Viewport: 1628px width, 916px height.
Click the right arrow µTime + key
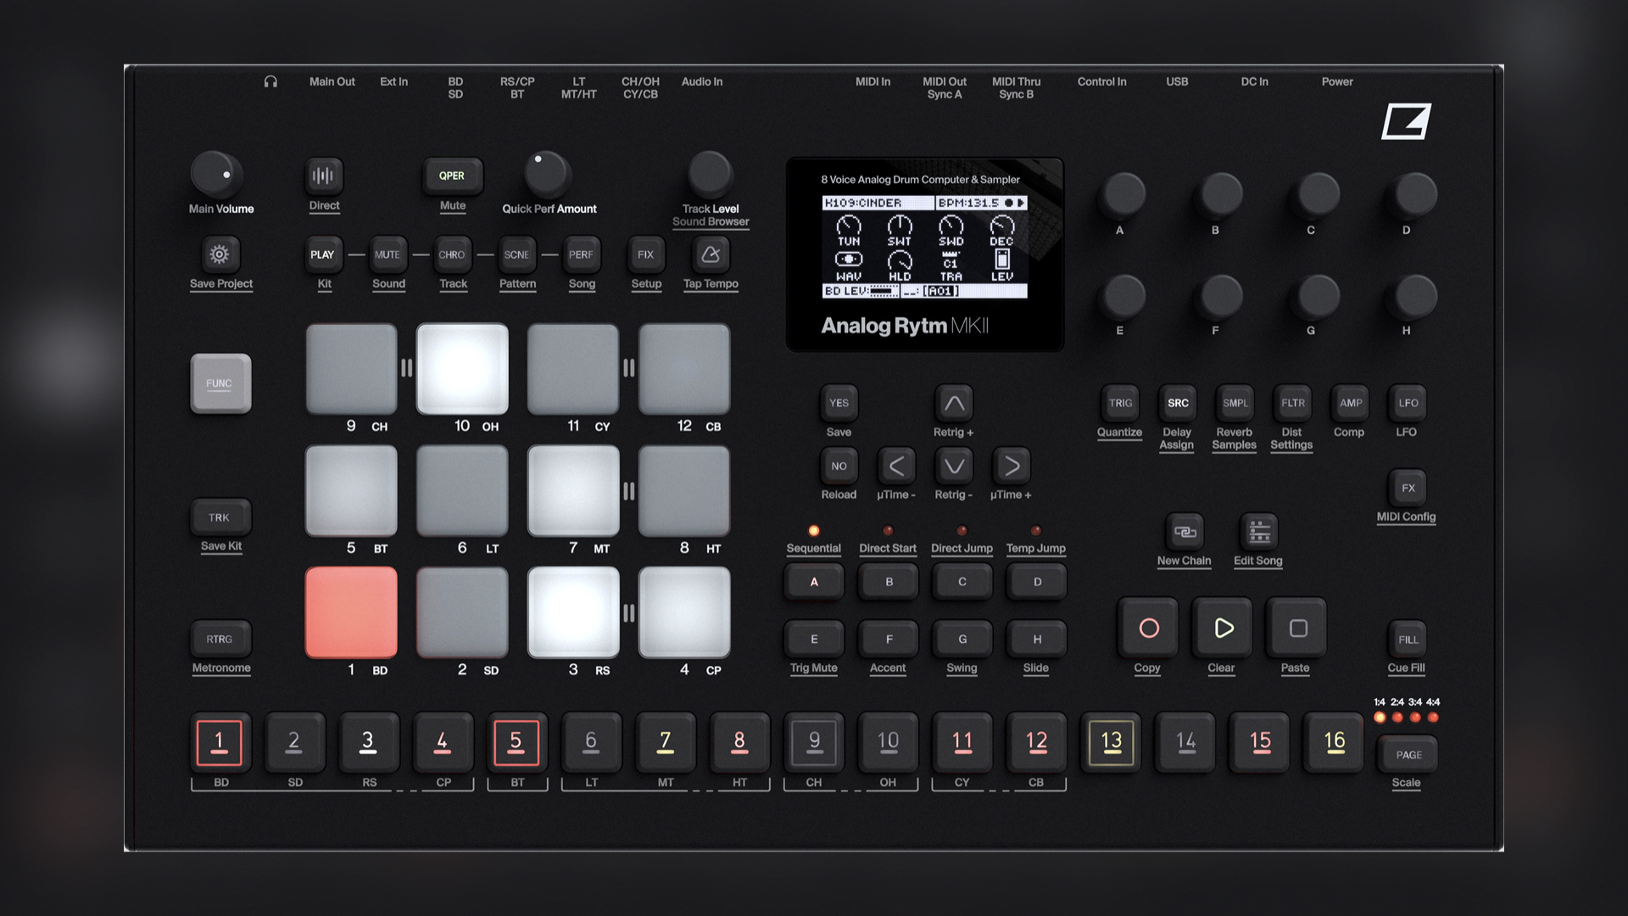click(x=1012, y=466)
